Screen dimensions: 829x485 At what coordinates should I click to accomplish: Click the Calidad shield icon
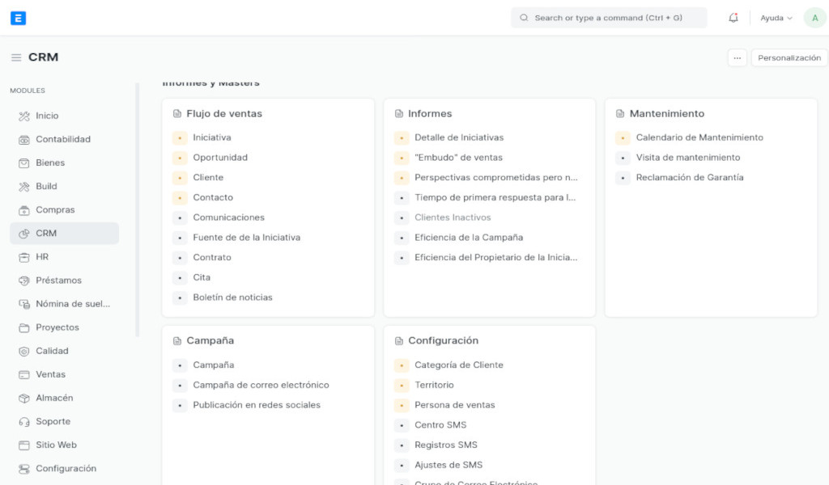24,352
